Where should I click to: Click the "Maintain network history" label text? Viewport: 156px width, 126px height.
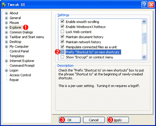pyautogui.click(x=84, y=42)
